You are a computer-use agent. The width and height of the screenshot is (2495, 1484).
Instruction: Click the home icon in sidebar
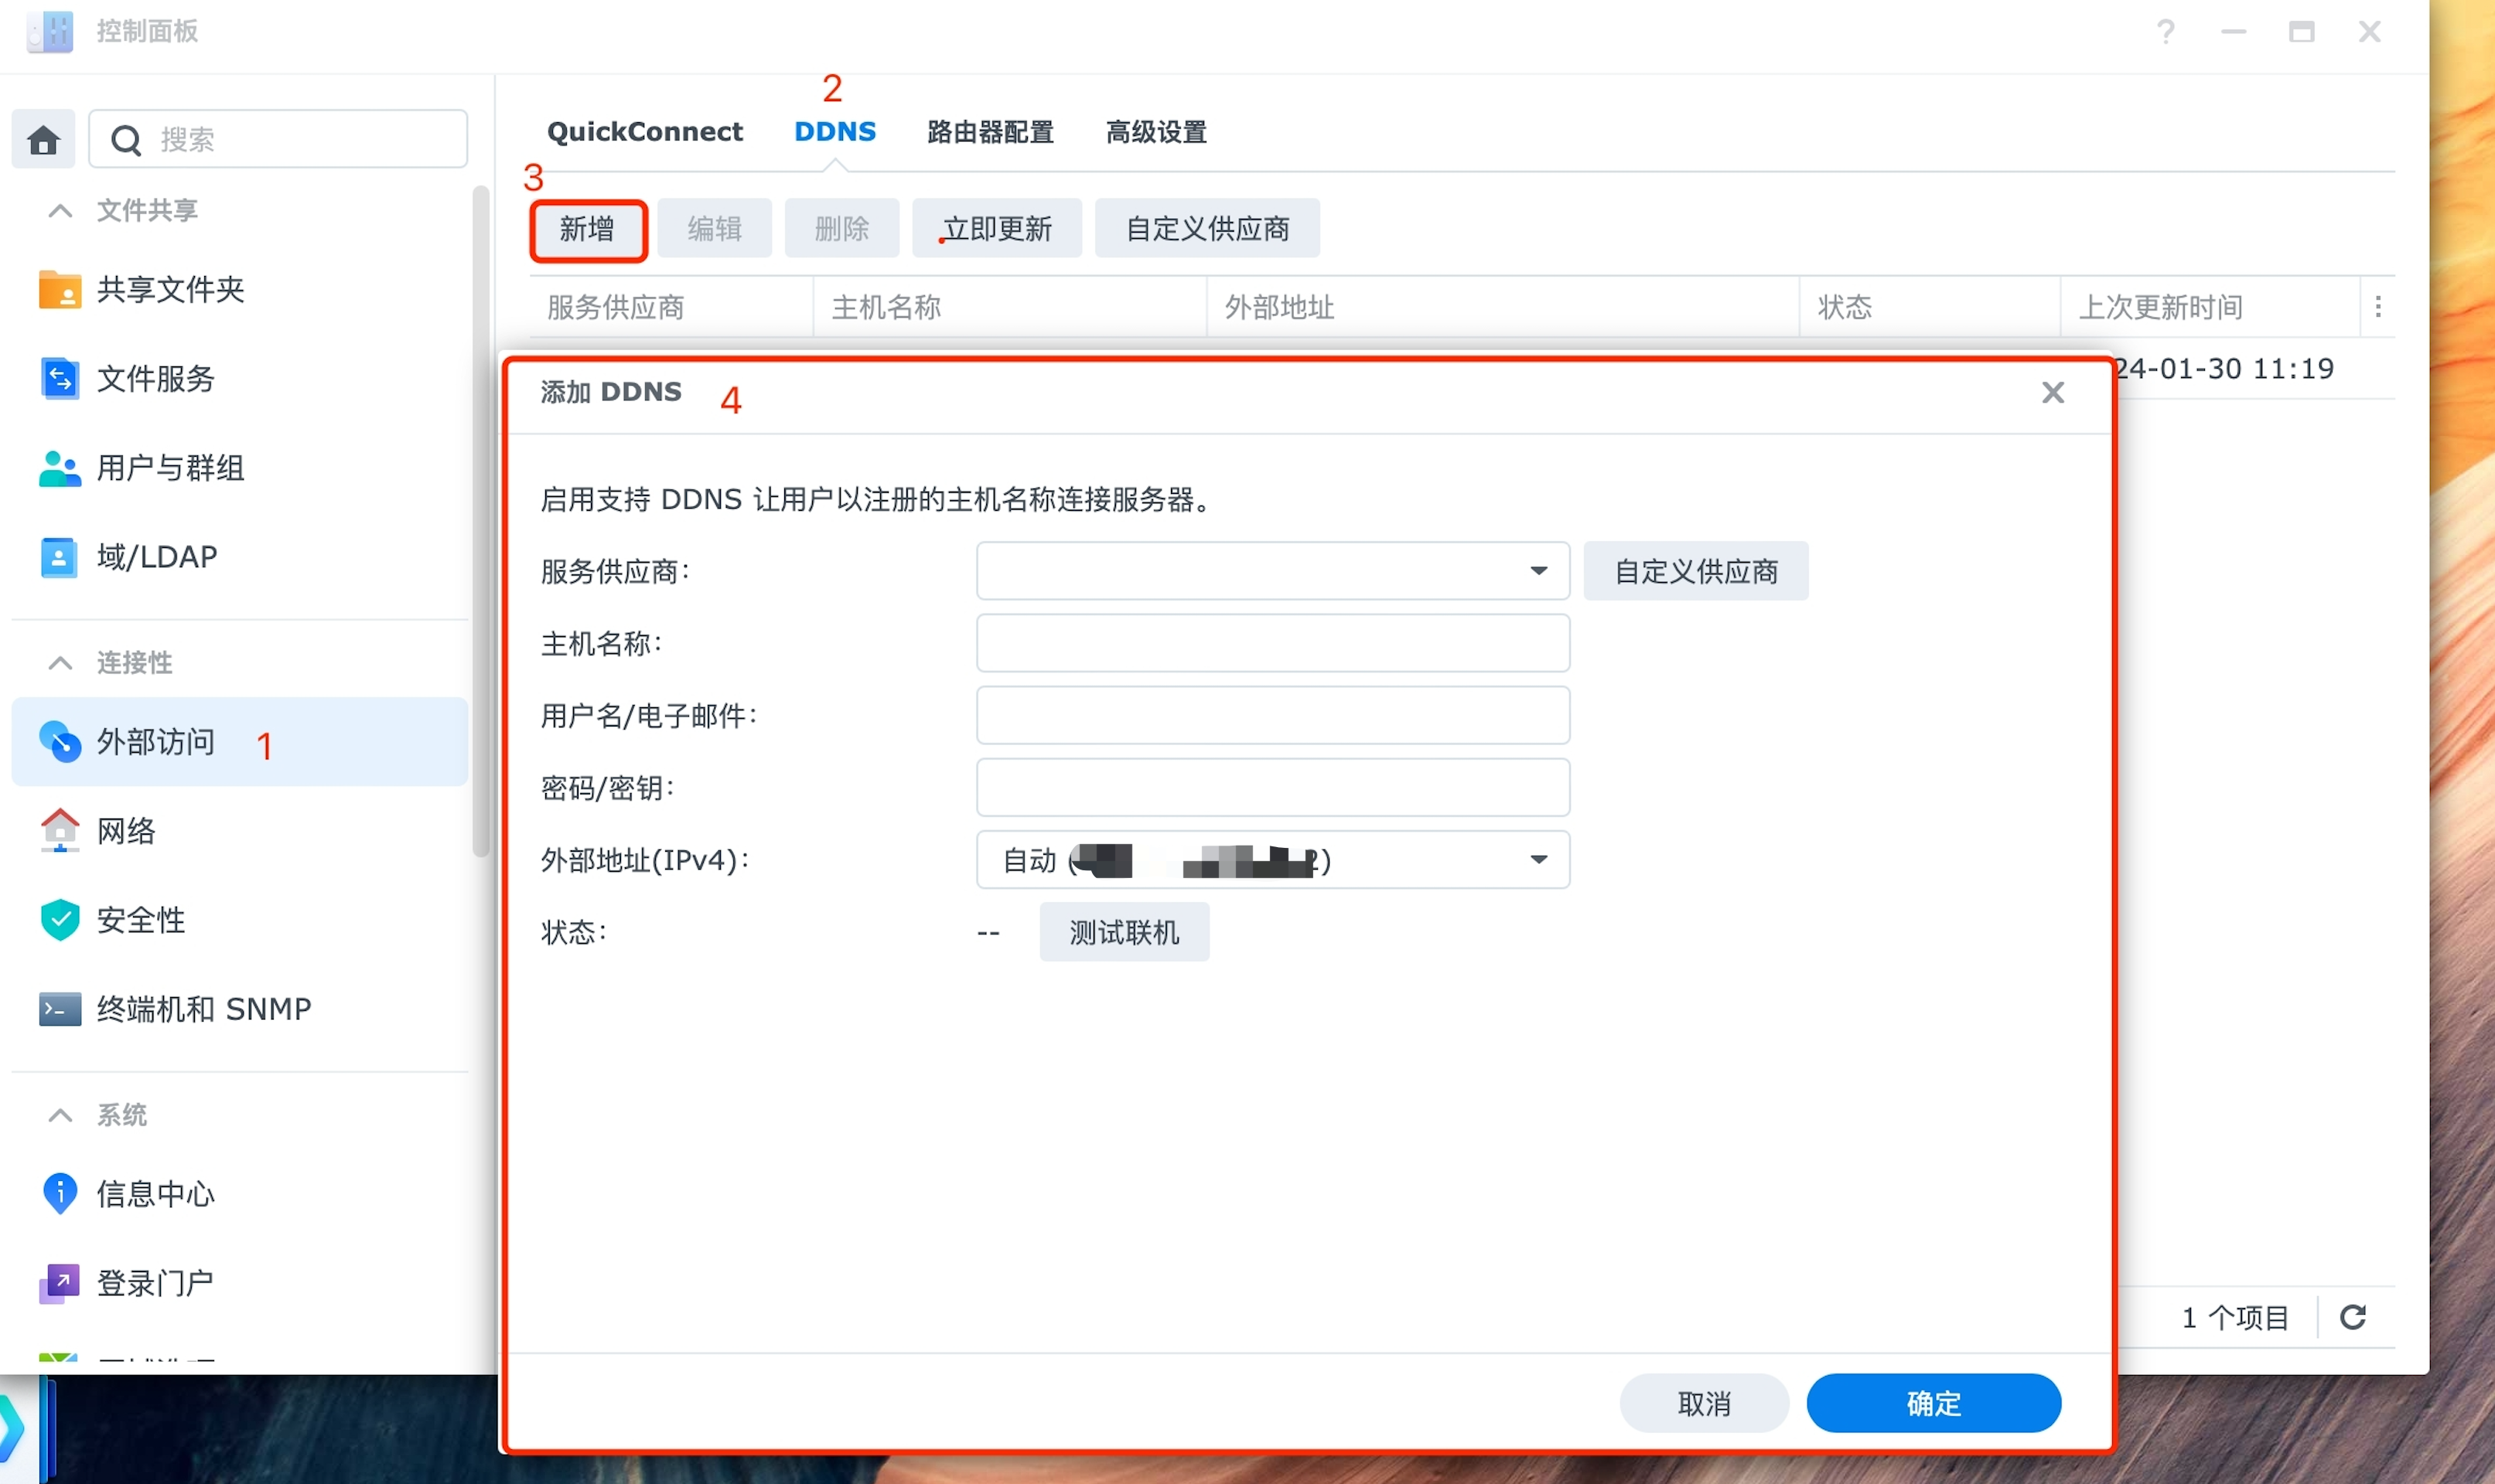pyautogui.click(x=43, y=140)
